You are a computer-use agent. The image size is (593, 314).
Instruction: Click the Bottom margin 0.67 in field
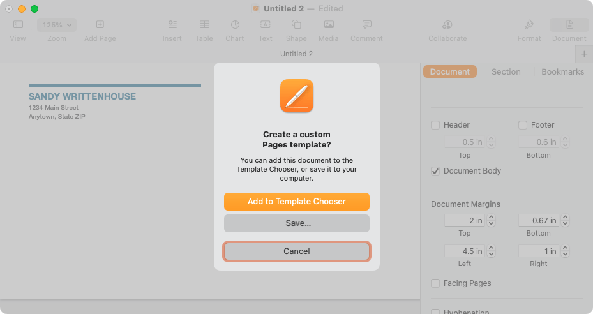[x=539, y=220]
